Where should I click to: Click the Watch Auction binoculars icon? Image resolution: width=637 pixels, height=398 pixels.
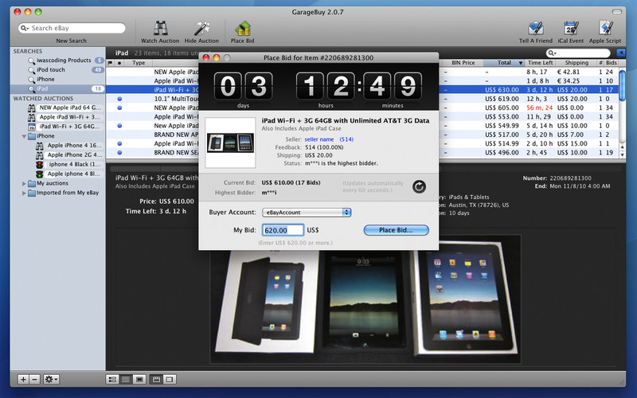(x=160, y=29)
